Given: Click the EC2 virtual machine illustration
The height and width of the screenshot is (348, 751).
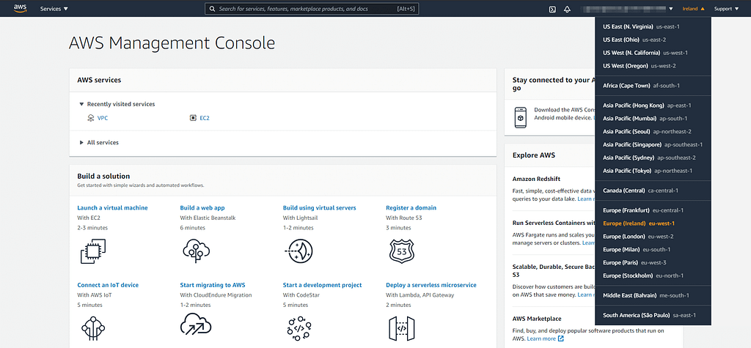Looking at the screenshot, I should 93,251.
